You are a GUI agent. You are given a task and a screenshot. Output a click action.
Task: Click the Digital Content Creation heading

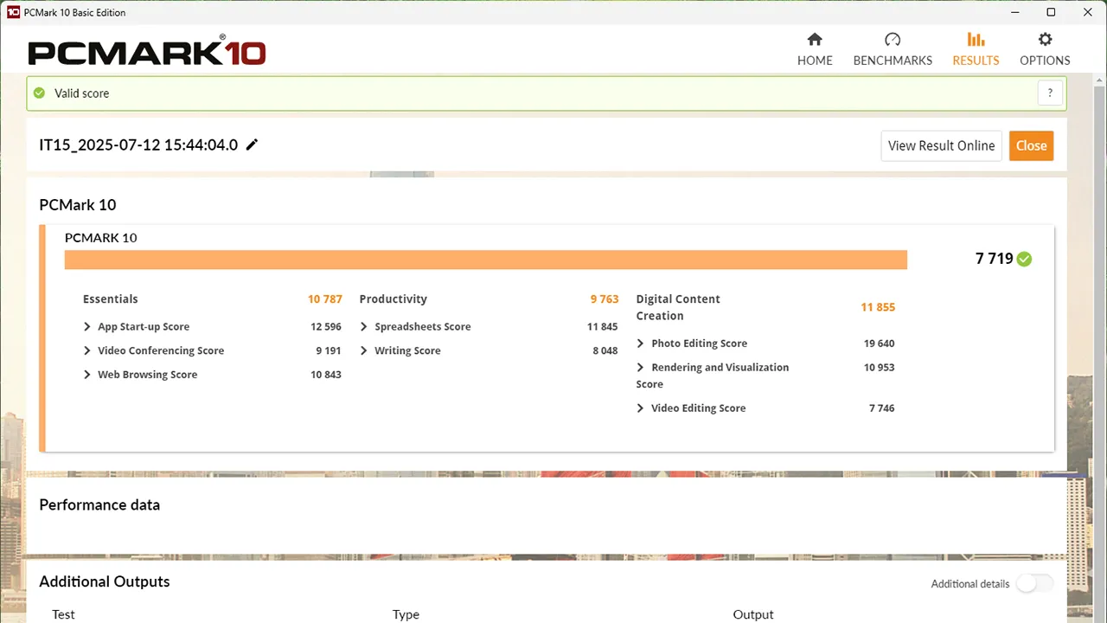coord(678,307)
